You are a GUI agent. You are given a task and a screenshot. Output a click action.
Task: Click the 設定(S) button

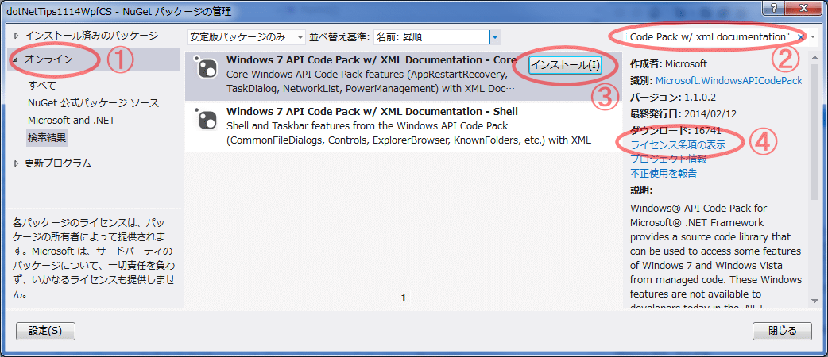pos(45,331)
